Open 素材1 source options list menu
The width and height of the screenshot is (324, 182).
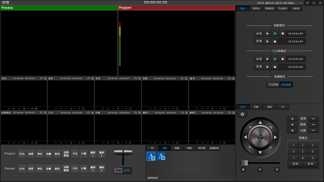click(x=186, y=113)
